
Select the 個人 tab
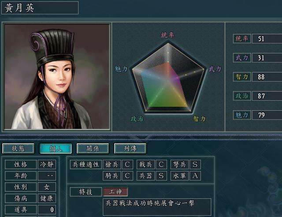coord(56,149)
